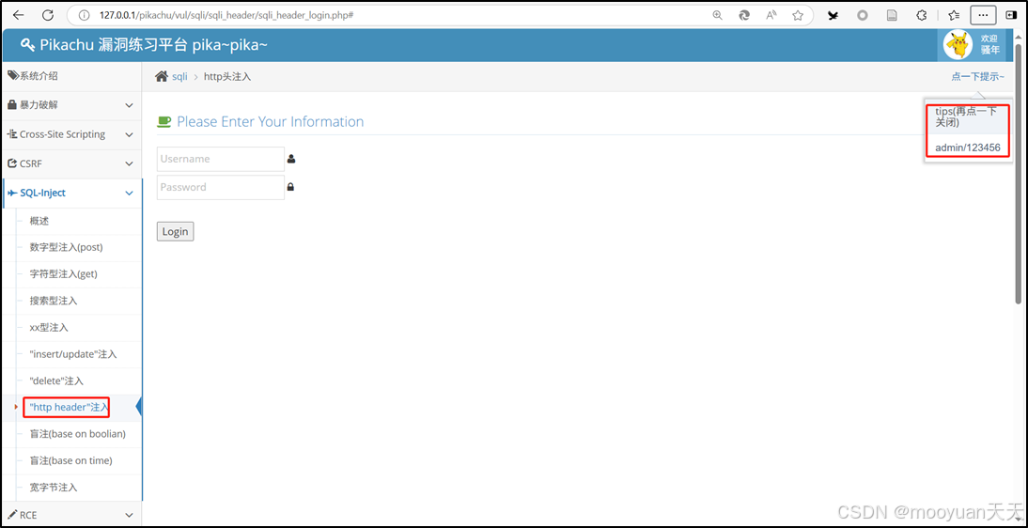Screen dimensions: 1028x528
Task: Click the pencil icon beside RCE
Action: click(12, 515)
